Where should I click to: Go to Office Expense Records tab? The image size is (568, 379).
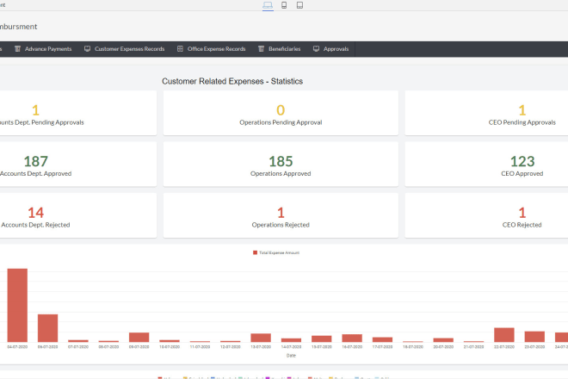[211, 49]
